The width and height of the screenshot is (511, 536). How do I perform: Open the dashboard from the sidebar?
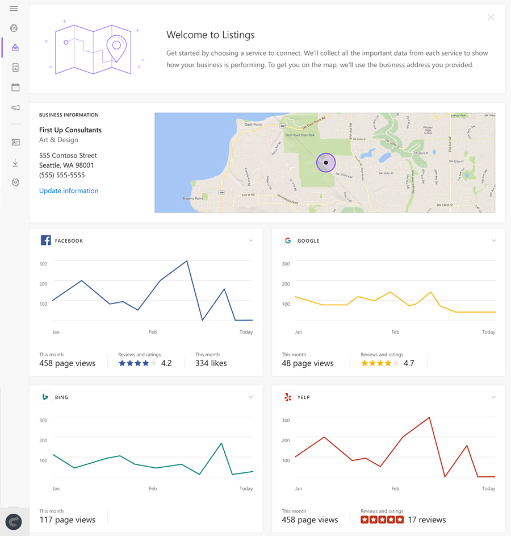point(14,28)
